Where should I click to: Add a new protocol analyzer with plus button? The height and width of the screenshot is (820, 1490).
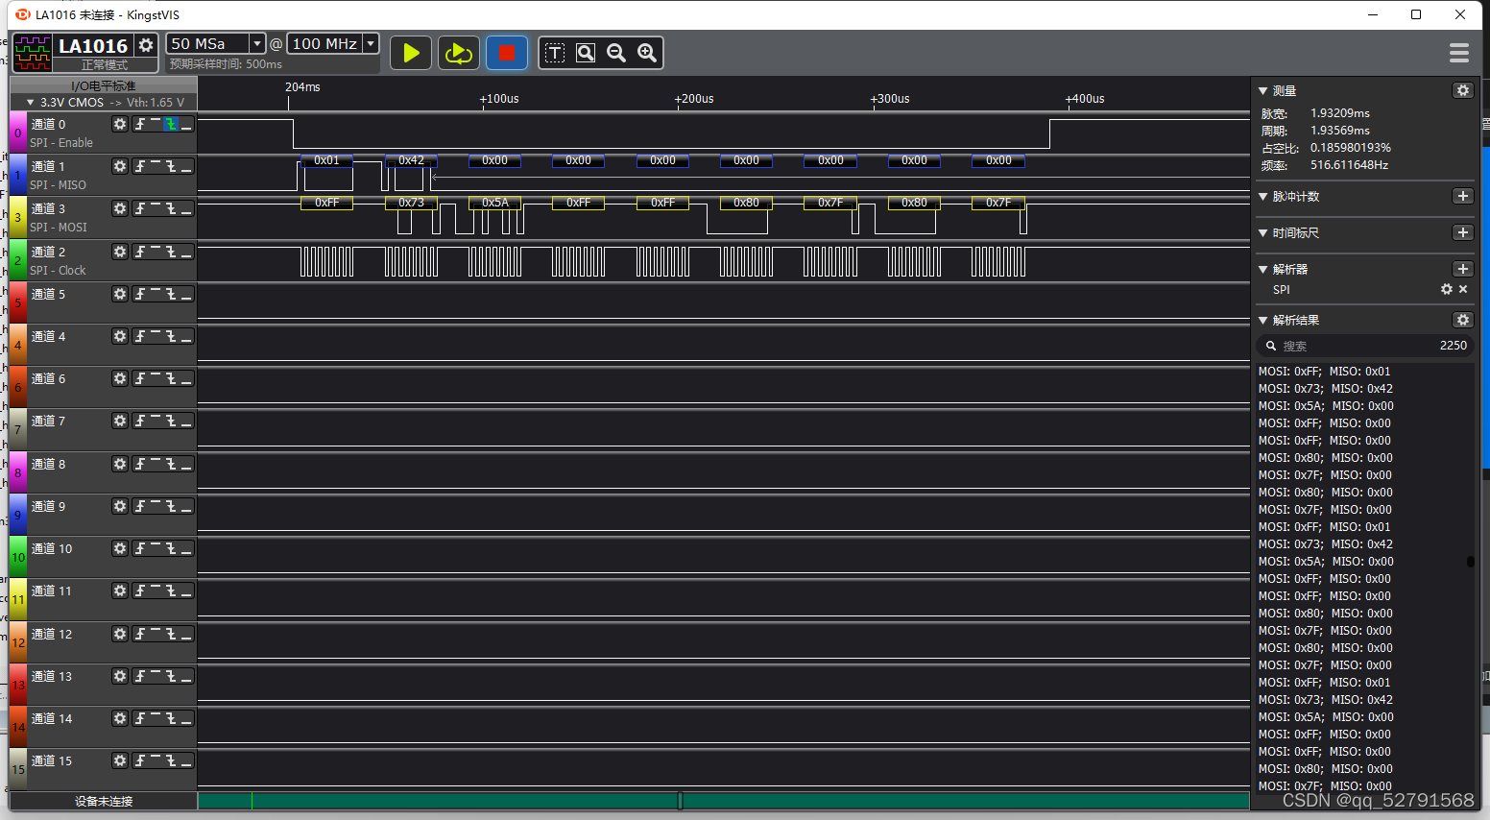(1462, 269)
